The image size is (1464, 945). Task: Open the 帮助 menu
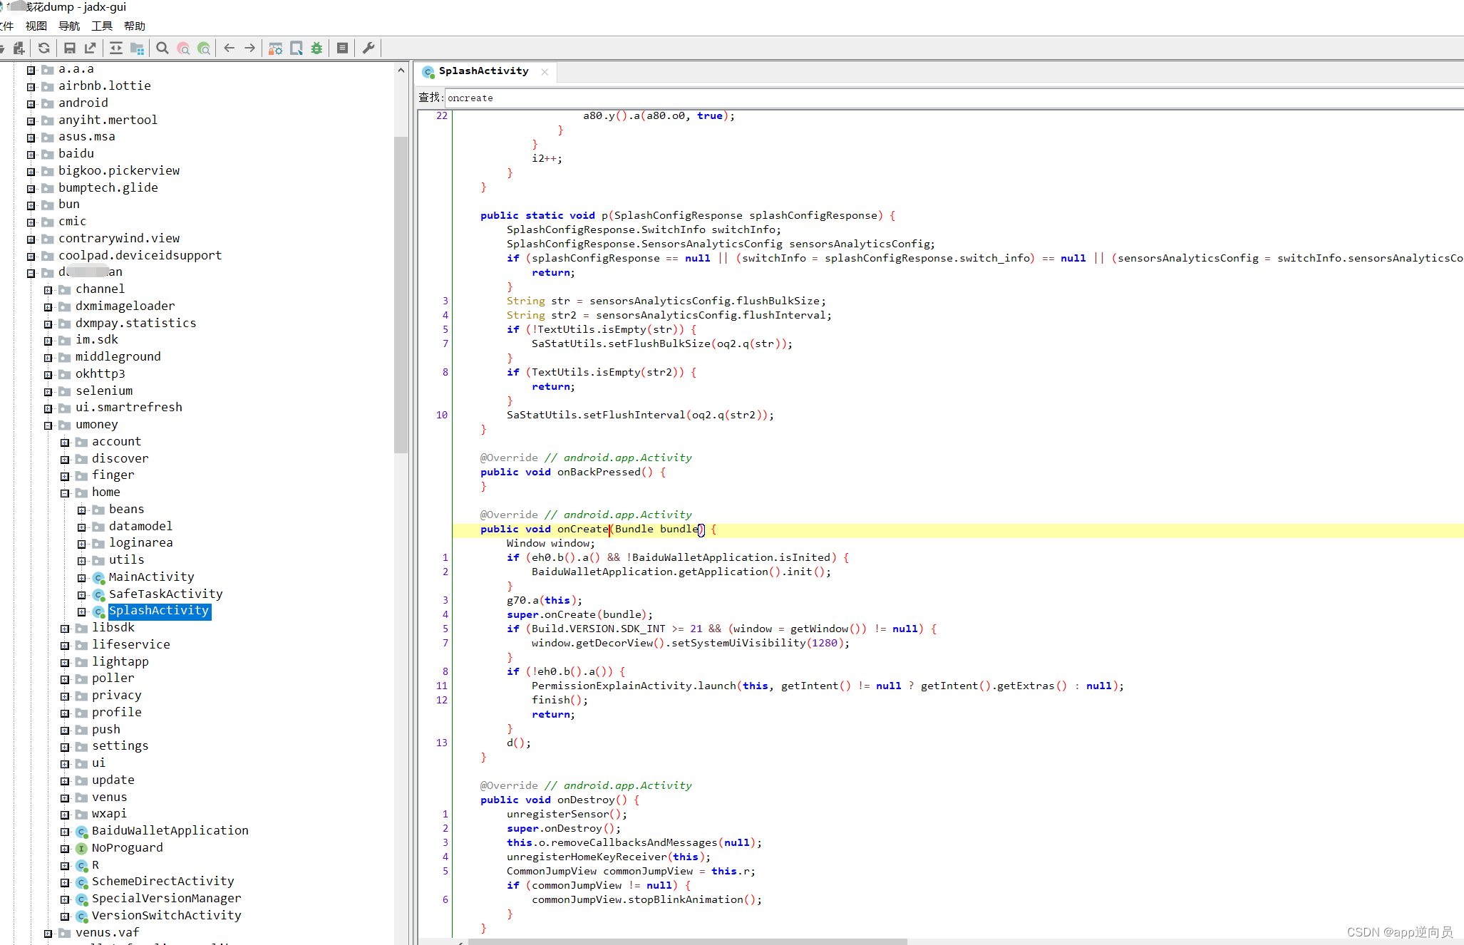coord(135,26)
